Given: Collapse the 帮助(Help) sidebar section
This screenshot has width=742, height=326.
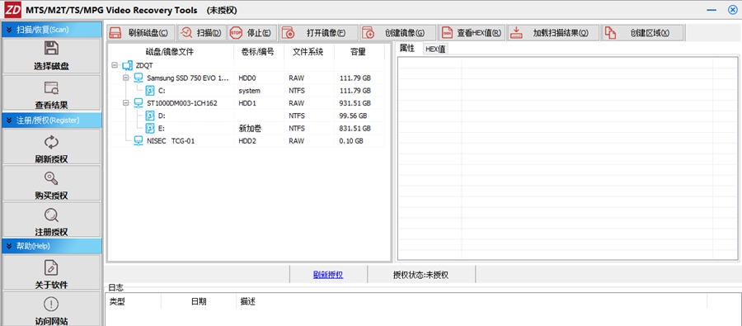Looking at the screenshot, I should (x=8, y=247).
